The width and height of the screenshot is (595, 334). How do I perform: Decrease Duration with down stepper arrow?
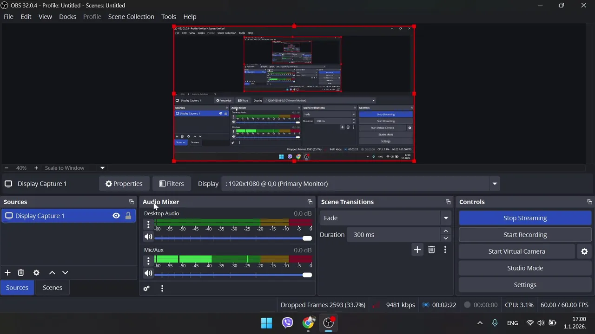click(446, 238)
